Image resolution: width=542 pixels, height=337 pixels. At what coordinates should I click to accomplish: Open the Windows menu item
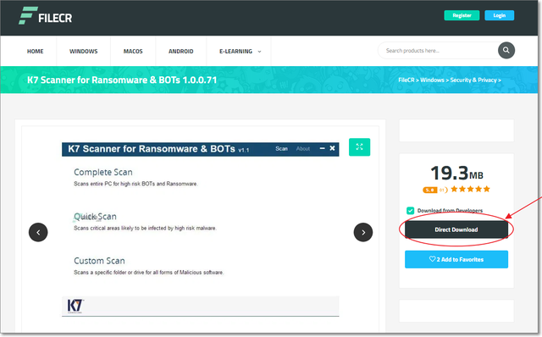click(83, 51)
